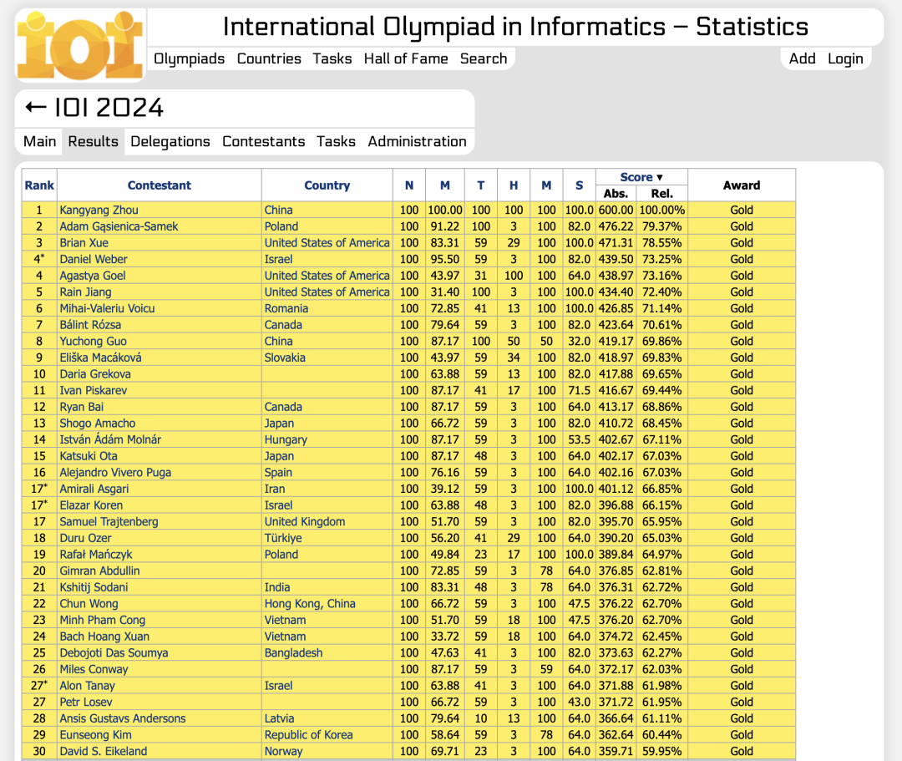
Task: Open Bangladesh country link
Action: point(293,653)
